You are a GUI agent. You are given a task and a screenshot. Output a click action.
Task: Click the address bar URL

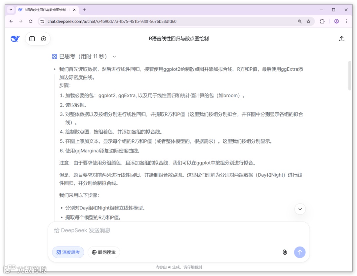[112, 21]
